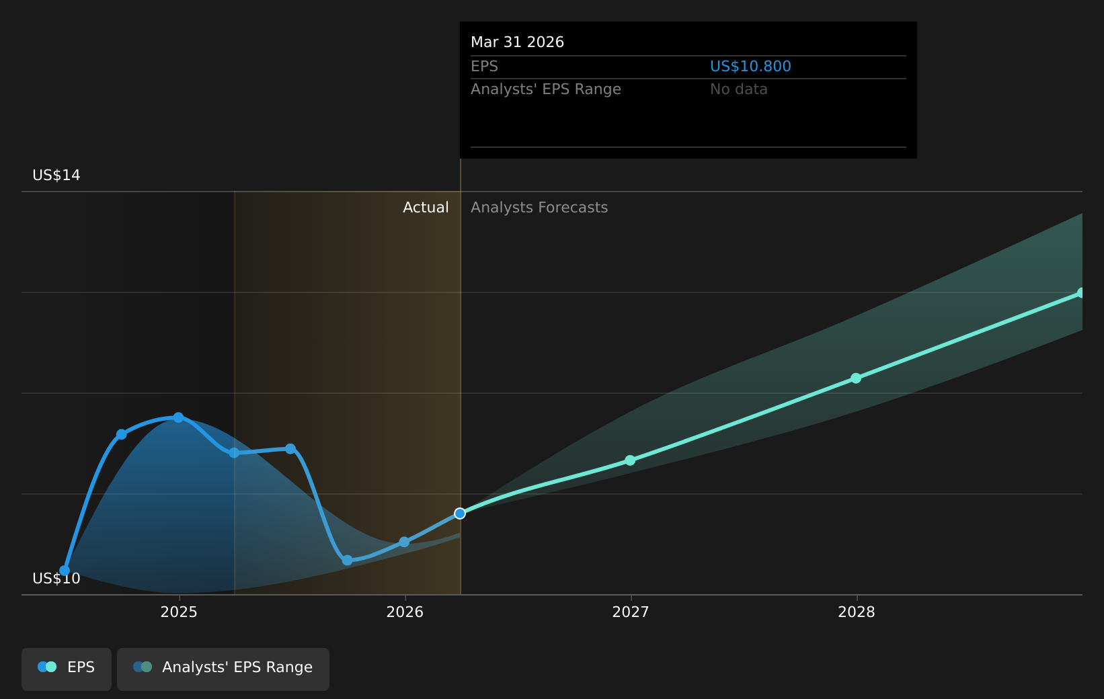Click the US$10.800 EPS value in tooltip
This screenshot has width=1104, height=699.
point(750,67)
